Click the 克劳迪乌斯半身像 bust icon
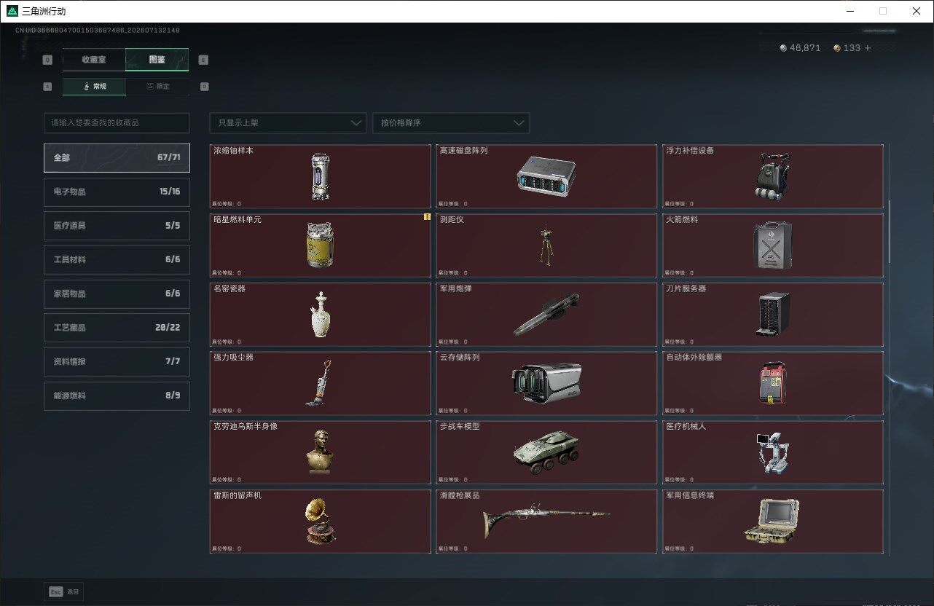 (321, 452)
